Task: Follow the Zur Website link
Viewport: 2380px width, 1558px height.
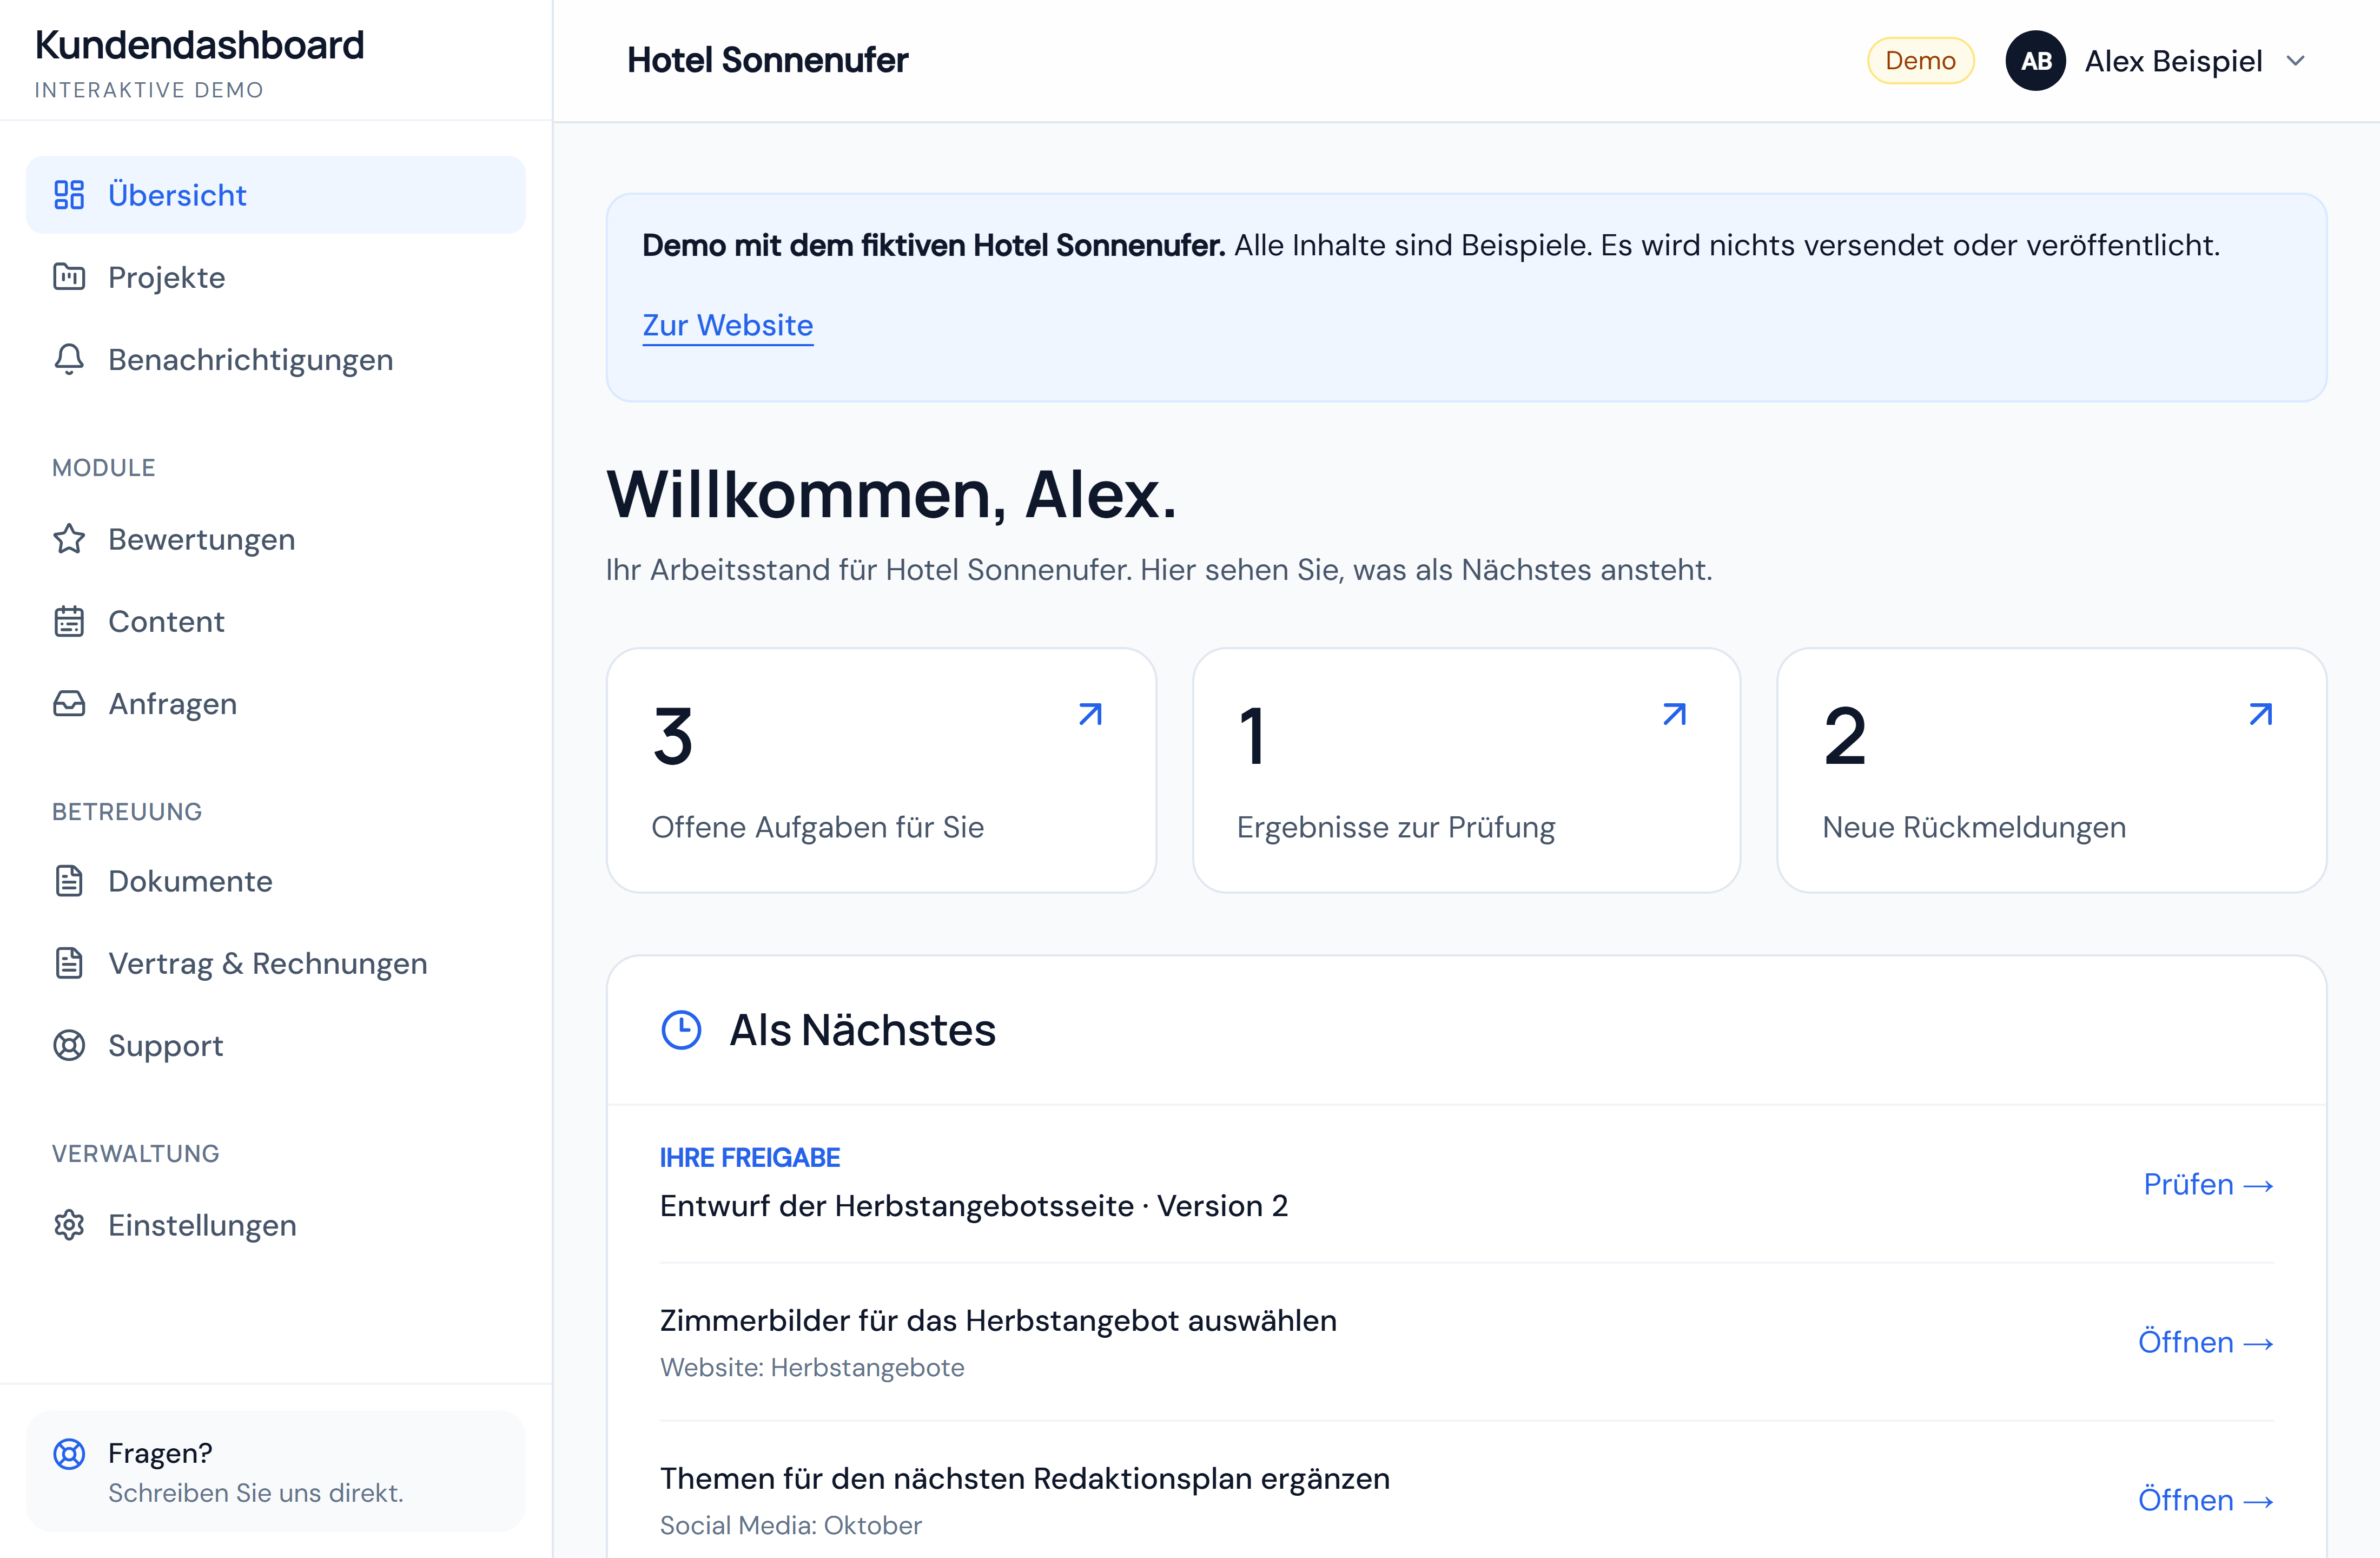Action: point(728,325)
